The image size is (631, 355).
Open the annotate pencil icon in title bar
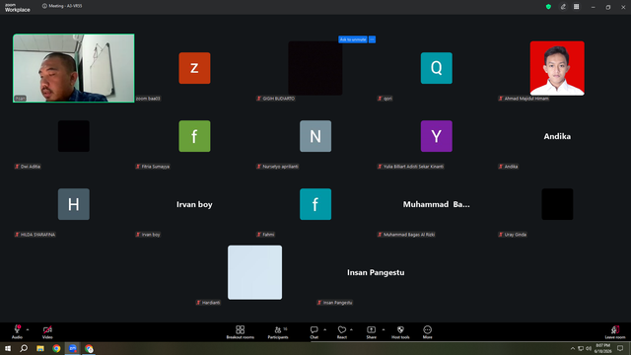click(x=563, y=7)
